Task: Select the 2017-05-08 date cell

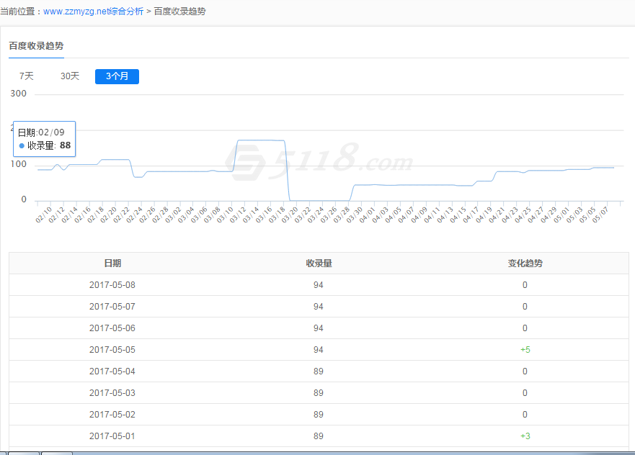Action: coord(112,285)
